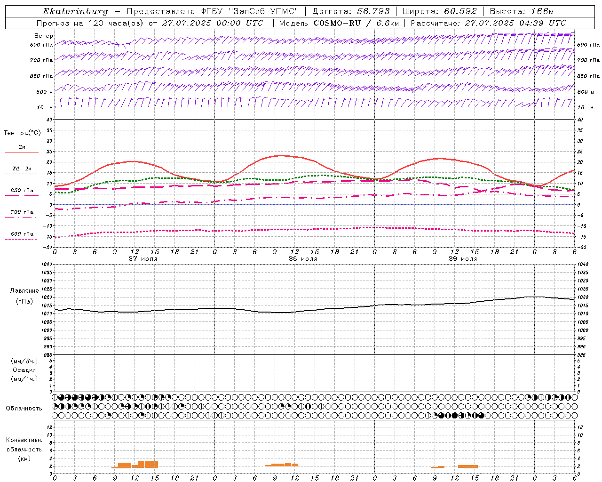Click the Ekaterinburg station title
Viewport: 602px width, 482px height.
coord(75,11)
